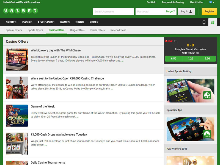Switch to Bingo Offers tab

click(x=78, y=30)
